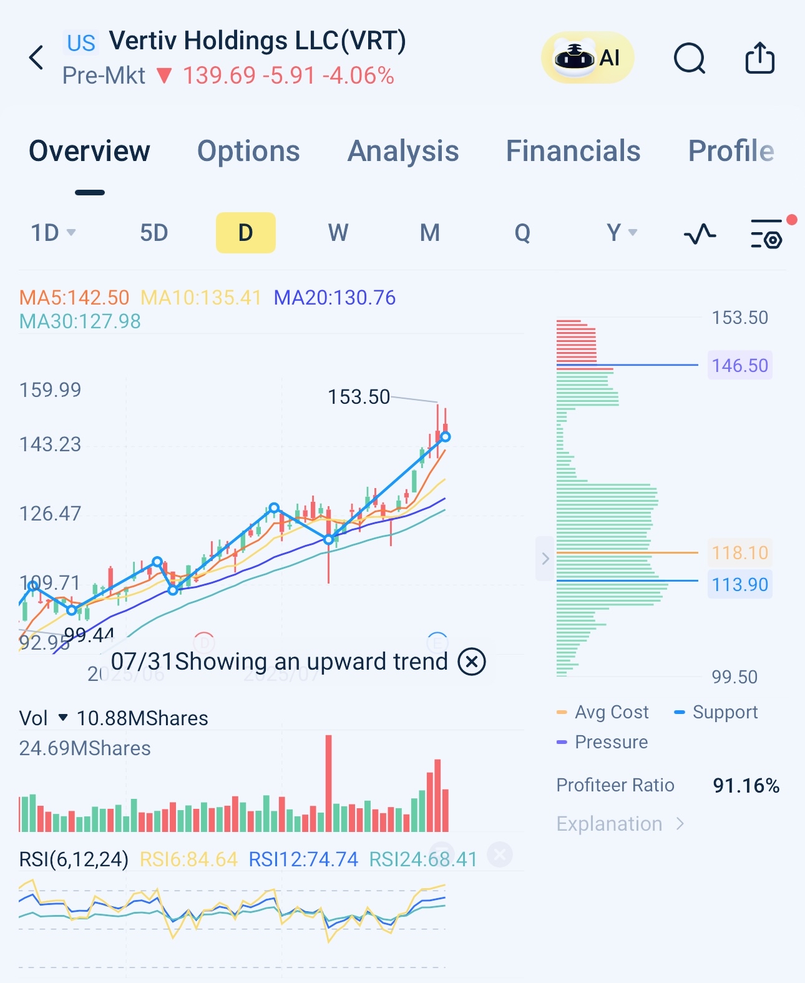Dismiss the upward trend notice

472,662
